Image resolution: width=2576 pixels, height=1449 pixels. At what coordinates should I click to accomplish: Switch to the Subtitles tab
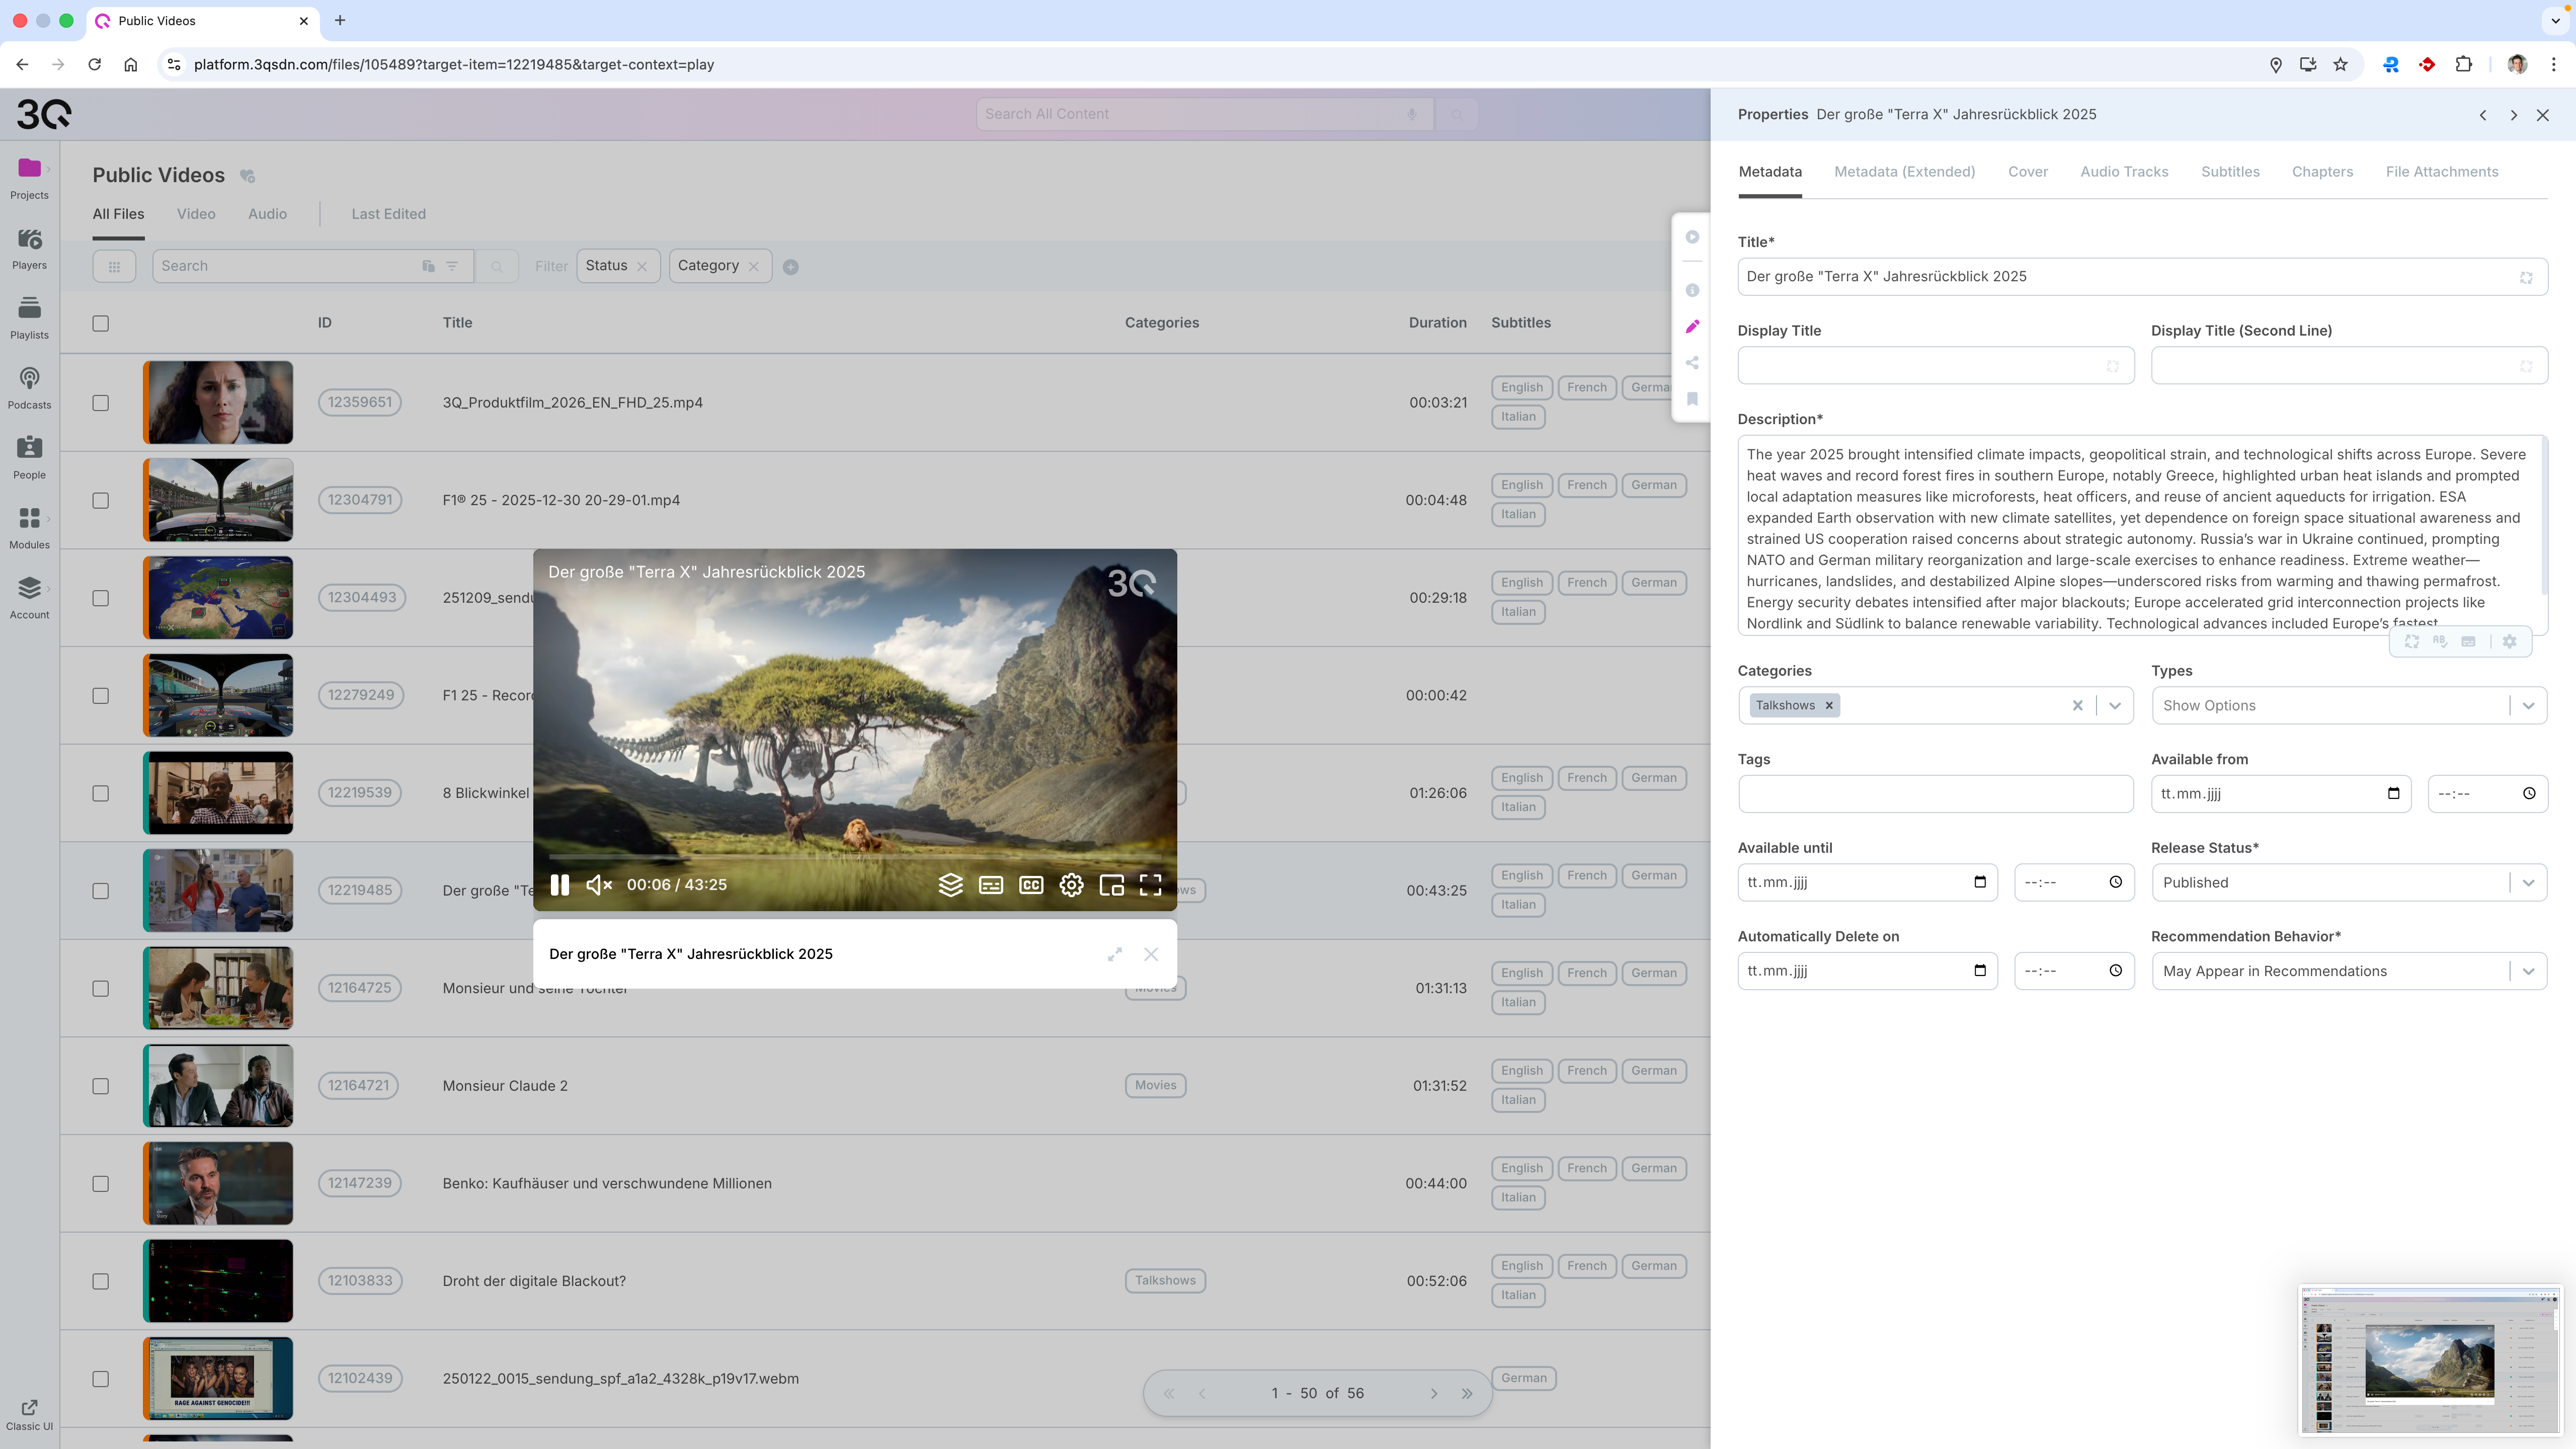[x=2229, y=172]
